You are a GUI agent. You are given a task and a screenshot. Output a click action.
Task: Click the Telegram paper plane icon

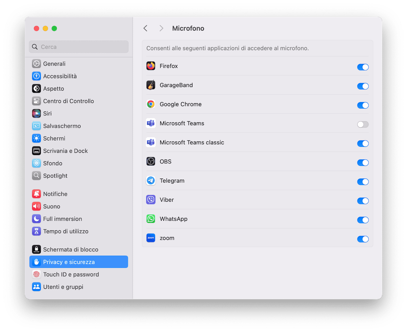pos(151,181)
